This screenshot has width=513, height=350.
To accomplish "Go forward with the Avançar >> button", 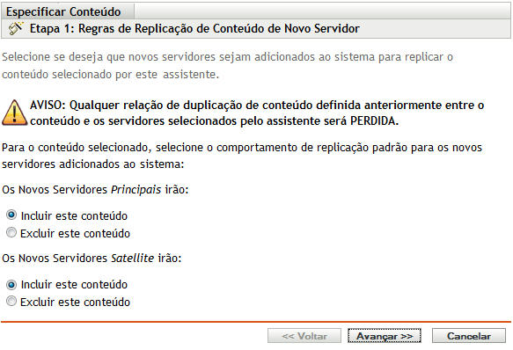I will point(385,336).
